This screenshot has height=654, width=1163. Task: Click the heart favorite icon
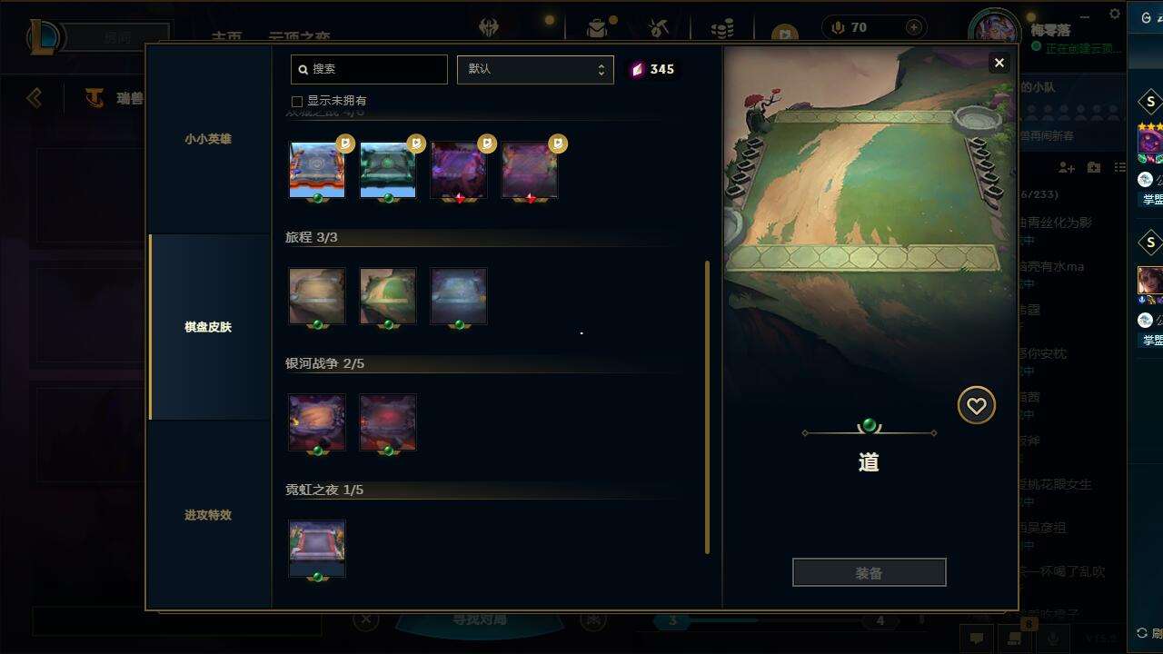pos(977,406)
